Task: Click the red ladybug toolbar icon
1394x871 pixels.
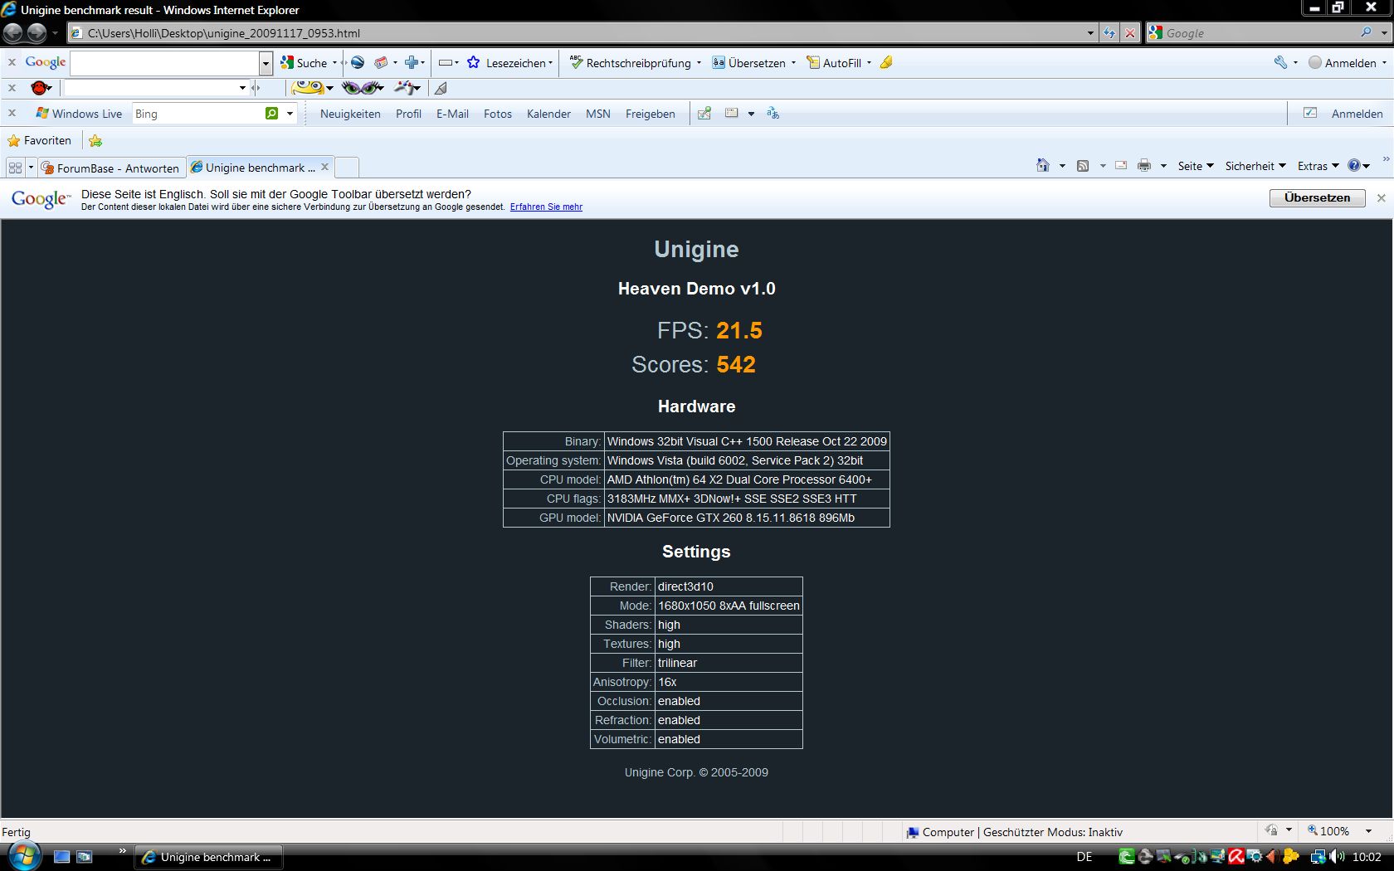Action: (40, 87)
